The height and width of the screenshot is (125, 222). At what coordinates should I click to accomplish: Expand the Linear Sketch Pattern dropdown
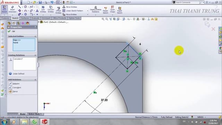tap(88, 11)
